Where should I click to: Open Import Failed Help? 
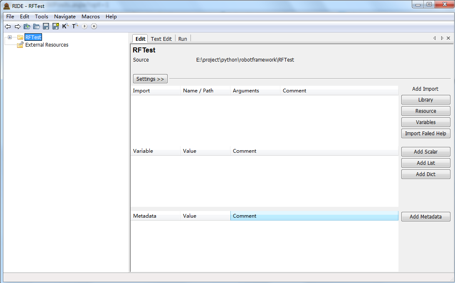point(426,134)
